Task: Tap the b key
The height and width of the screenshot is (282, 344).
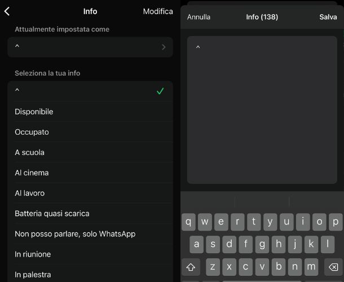Action: pyautogui.click(x=279, y=267)
